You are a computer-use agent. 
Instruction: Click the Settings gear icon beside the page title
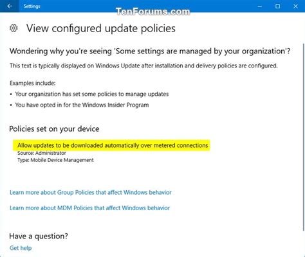tap(14, 28)
